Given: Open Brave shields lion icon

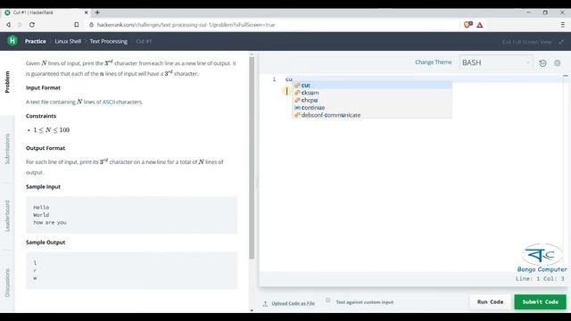Looking at the screenshot, I should point(468,25).
